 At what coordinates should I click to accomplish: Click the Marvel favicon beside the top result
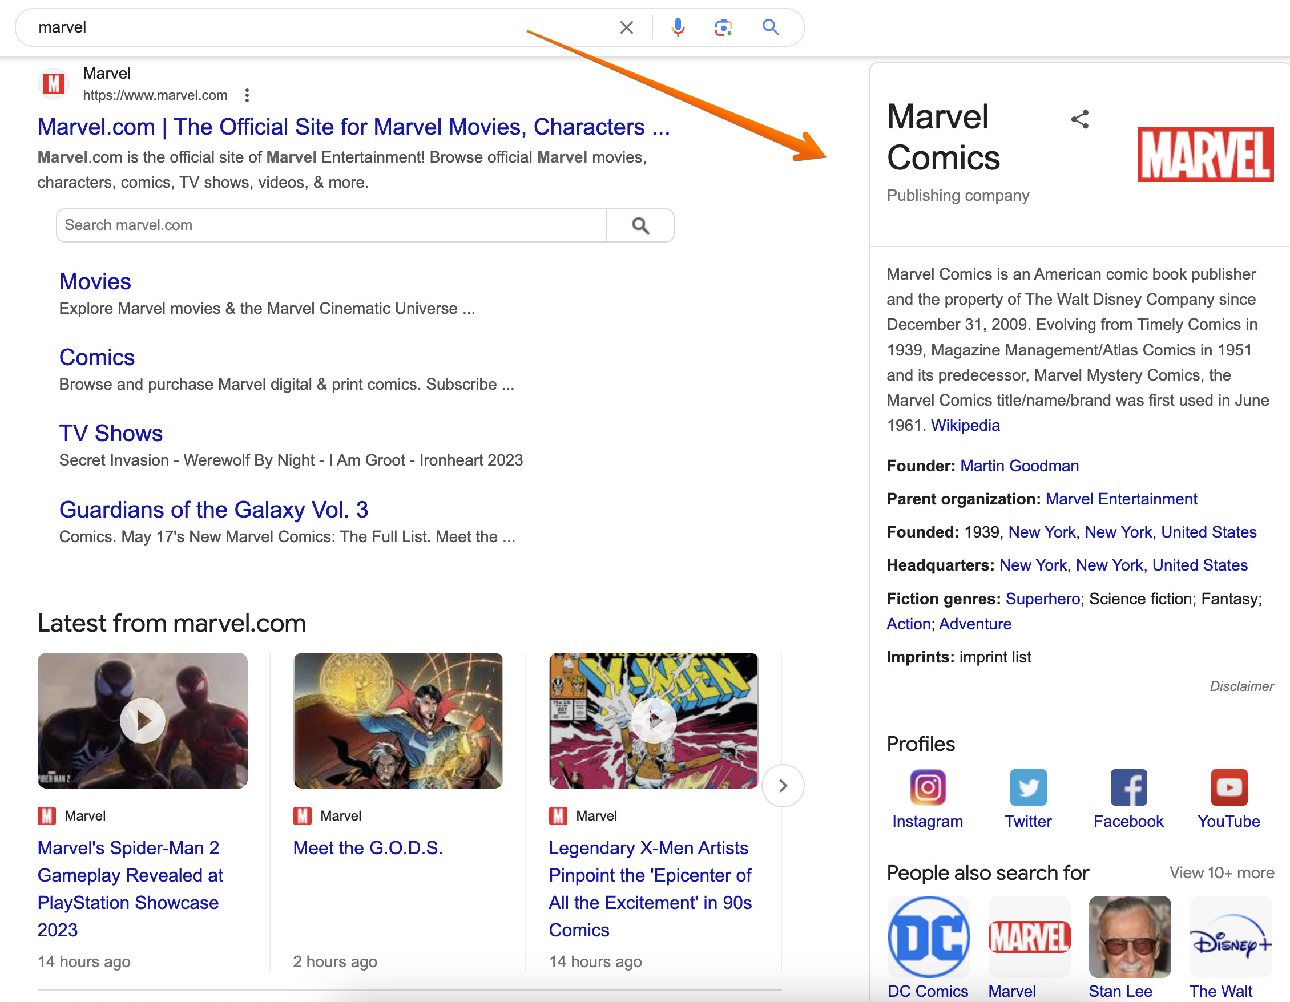coord(53,83)
